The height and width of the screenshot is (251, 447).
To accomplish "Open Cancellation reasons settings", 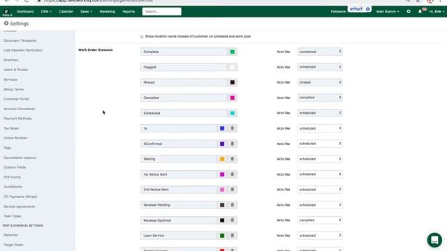I will [x=20, y=158].
